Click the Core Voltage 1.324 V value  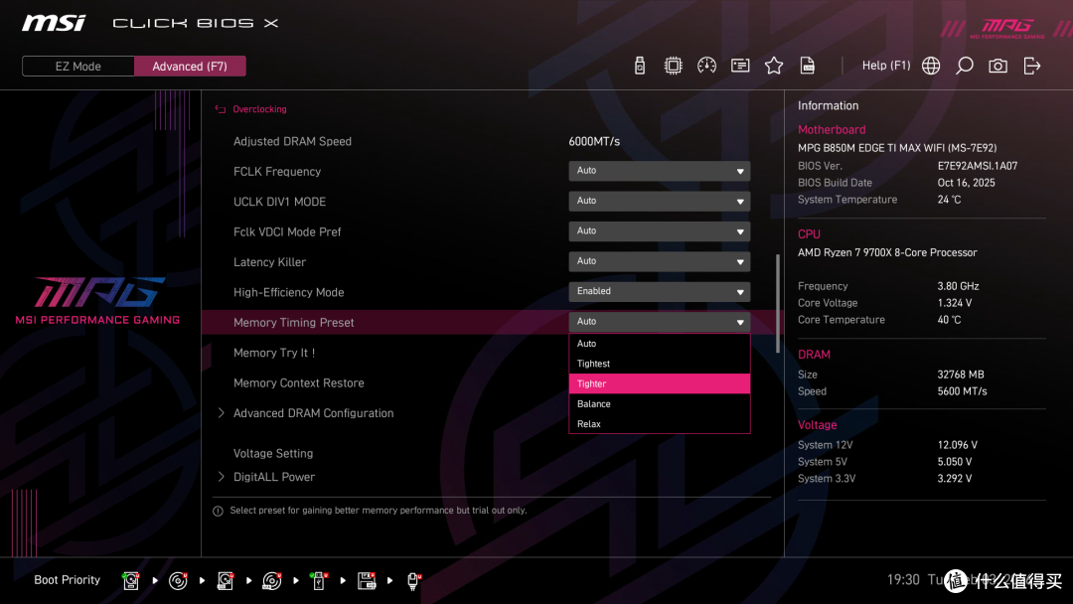point(955,303)
